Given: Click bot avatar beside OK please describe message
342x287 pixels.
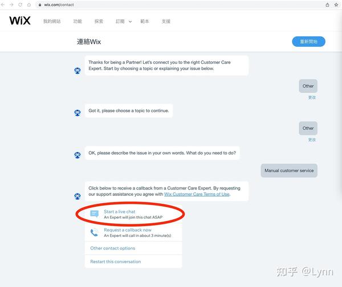Looking at the screenshot, I should [78, 155].
